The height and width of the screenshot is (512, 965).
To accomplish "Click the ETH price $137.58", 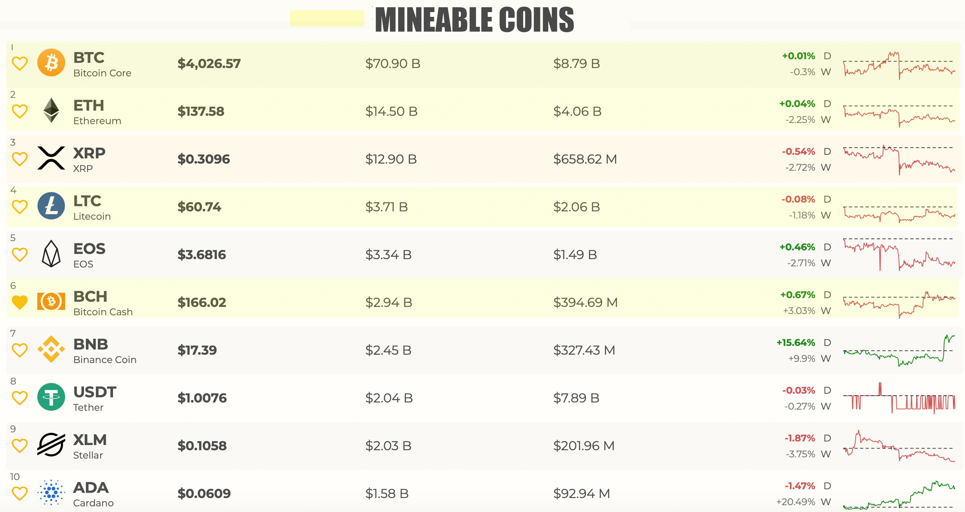I will [201, 111].
